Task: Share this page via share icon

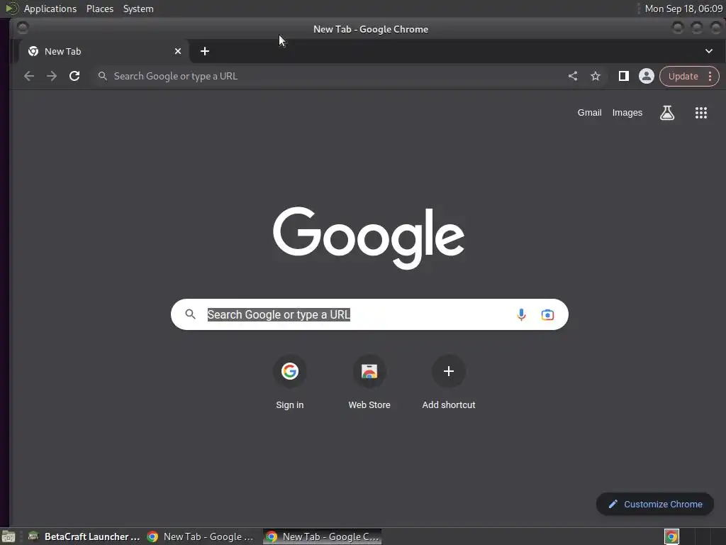Action: click(573, 76)
